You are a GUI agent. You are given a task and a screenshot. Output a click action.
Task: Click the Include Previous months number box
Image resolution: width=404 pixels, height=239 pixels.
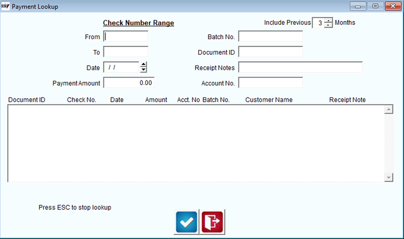pos(318,23)
